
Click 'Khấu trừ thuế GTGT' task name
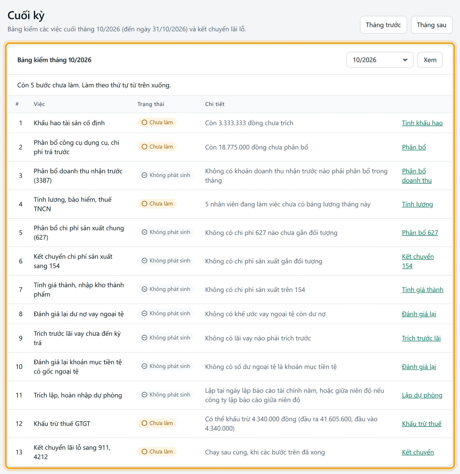point(62,424)
